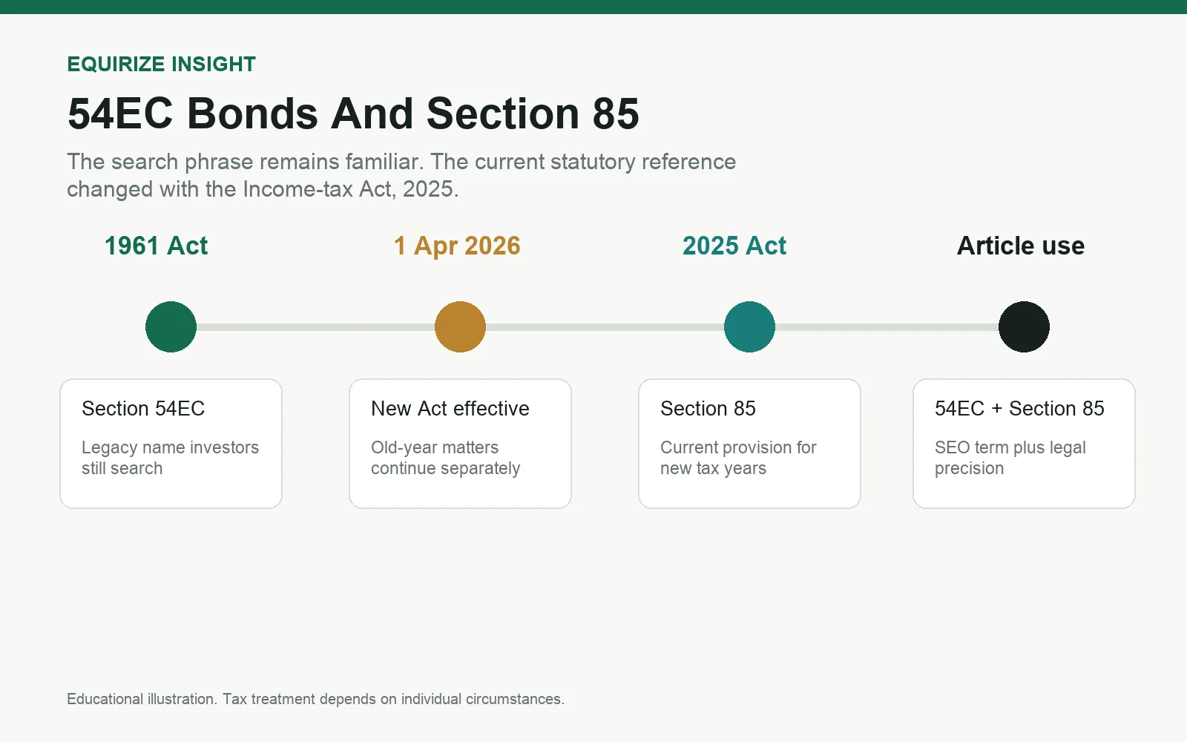Click the 'Section 85' card title

click(x=708, y=409)
